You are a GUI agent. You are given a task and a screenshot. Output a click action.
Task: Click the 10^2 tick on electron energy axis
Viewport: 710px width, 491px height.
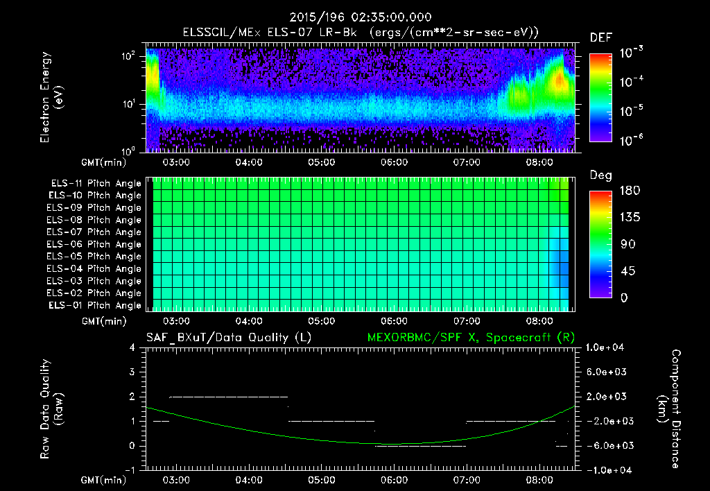point(128,57)
